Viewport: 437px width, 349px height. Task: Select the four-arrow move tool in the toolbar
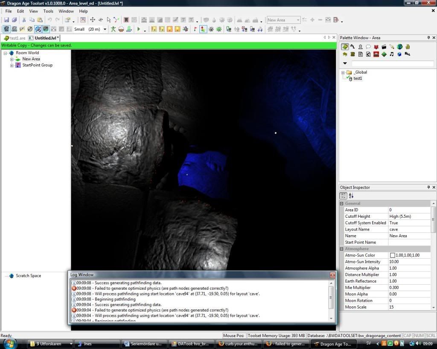93,20
